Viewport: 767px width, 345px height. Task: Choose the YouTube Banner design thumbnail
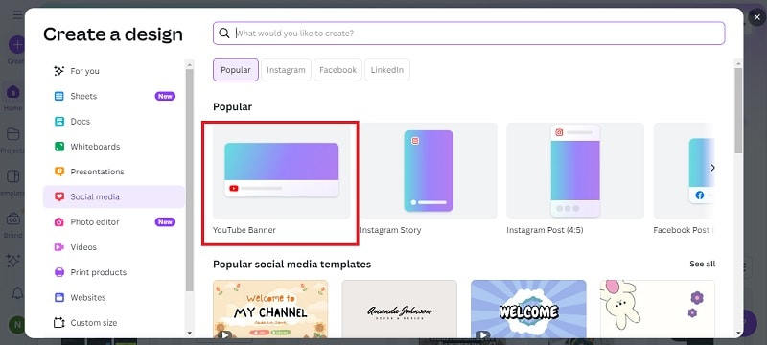pos(281,171)
